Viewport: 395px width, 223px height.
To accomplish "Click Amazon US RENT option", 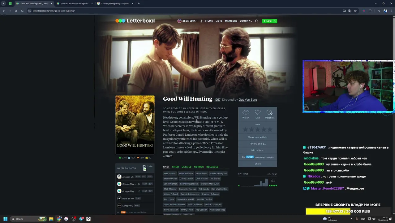I will click(x=138, y=177).
